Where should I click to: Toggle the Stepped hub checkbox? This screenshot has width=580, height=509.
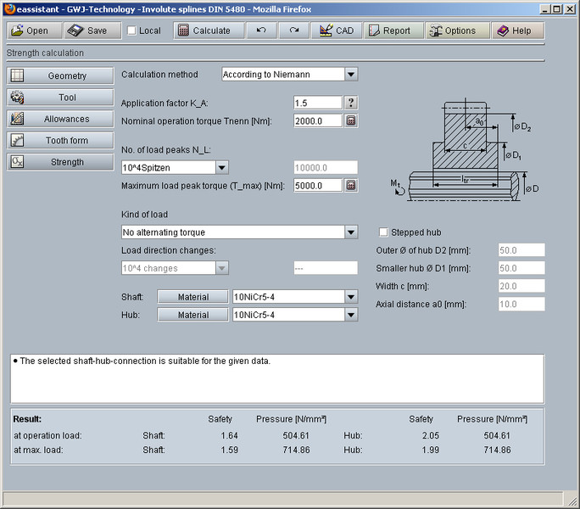click(x=383, y=232)
